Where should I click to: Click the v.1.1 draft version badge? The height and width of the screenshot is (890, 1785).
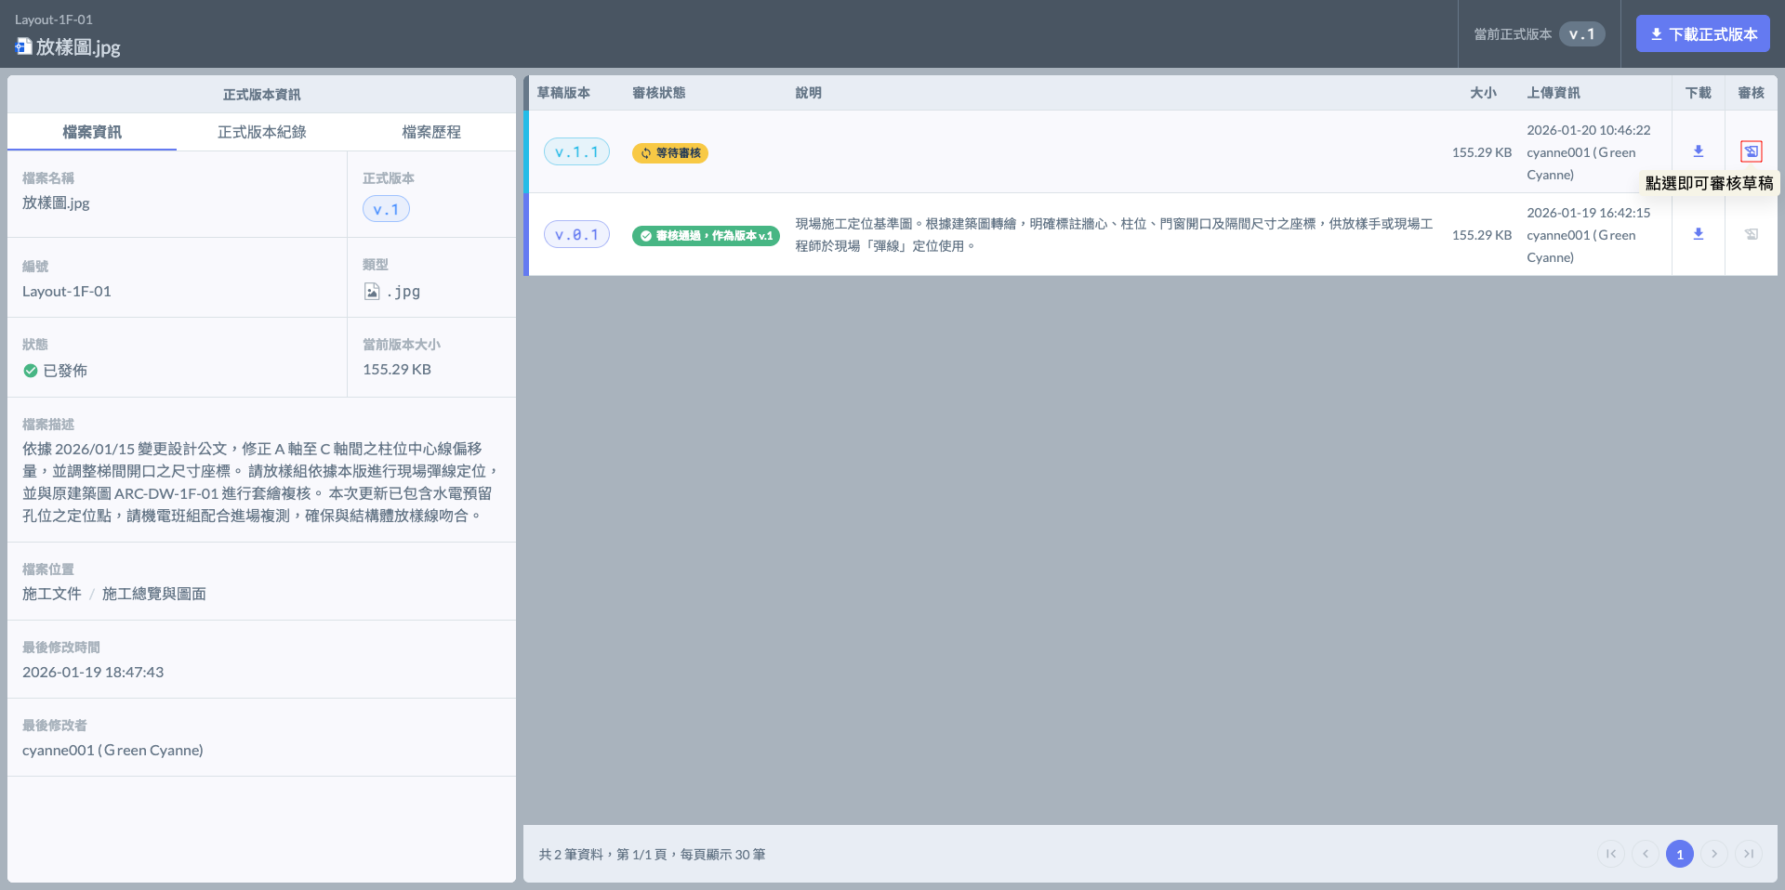(576, 152)
